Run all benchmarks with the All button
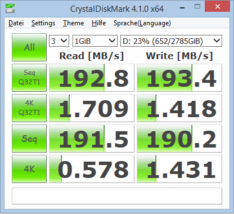234x214 pixels. (x=29, y=47)
